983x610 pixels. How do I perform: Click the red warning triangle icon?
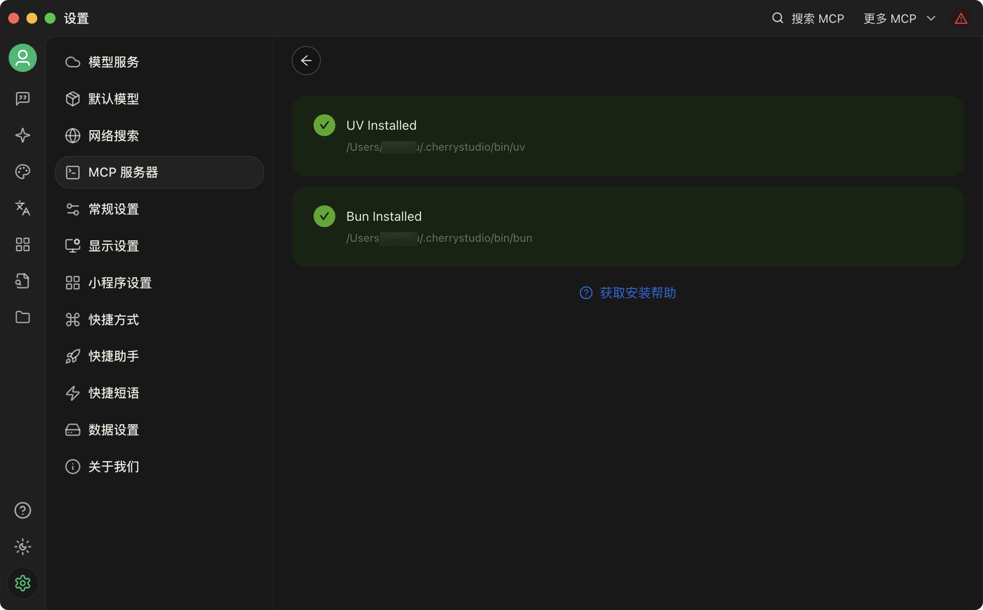tap(961, 19)
